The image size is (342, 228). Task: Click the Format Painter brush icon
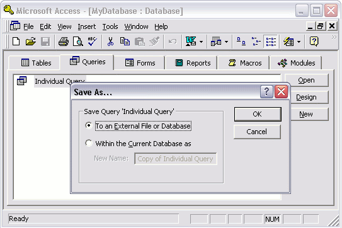154,42
